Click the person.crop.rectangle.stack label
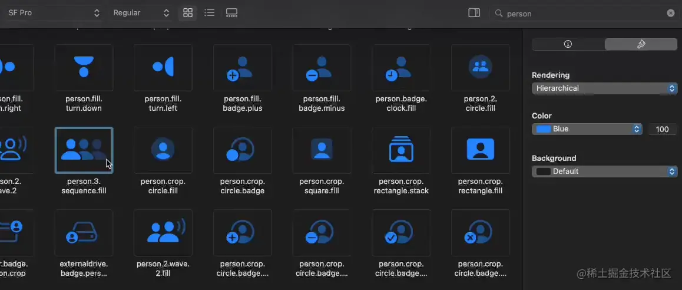Image resolution: width=682 pixels, height=290 pixels. click(401, 186)
